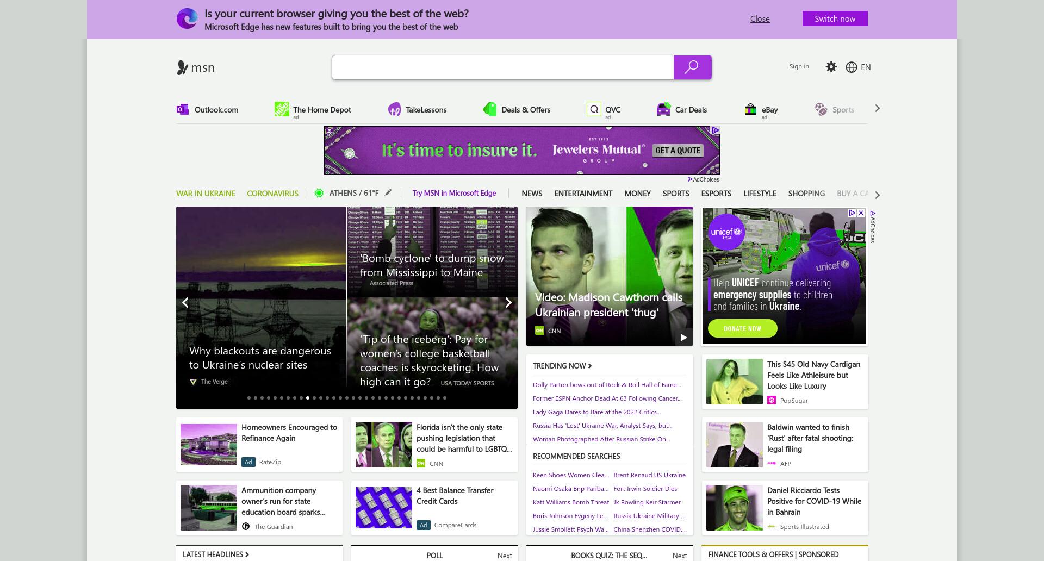The image size is (1044, 561).
Task: Open Baldwin 'Rust' article thumbnail
Action: [735, 445]
